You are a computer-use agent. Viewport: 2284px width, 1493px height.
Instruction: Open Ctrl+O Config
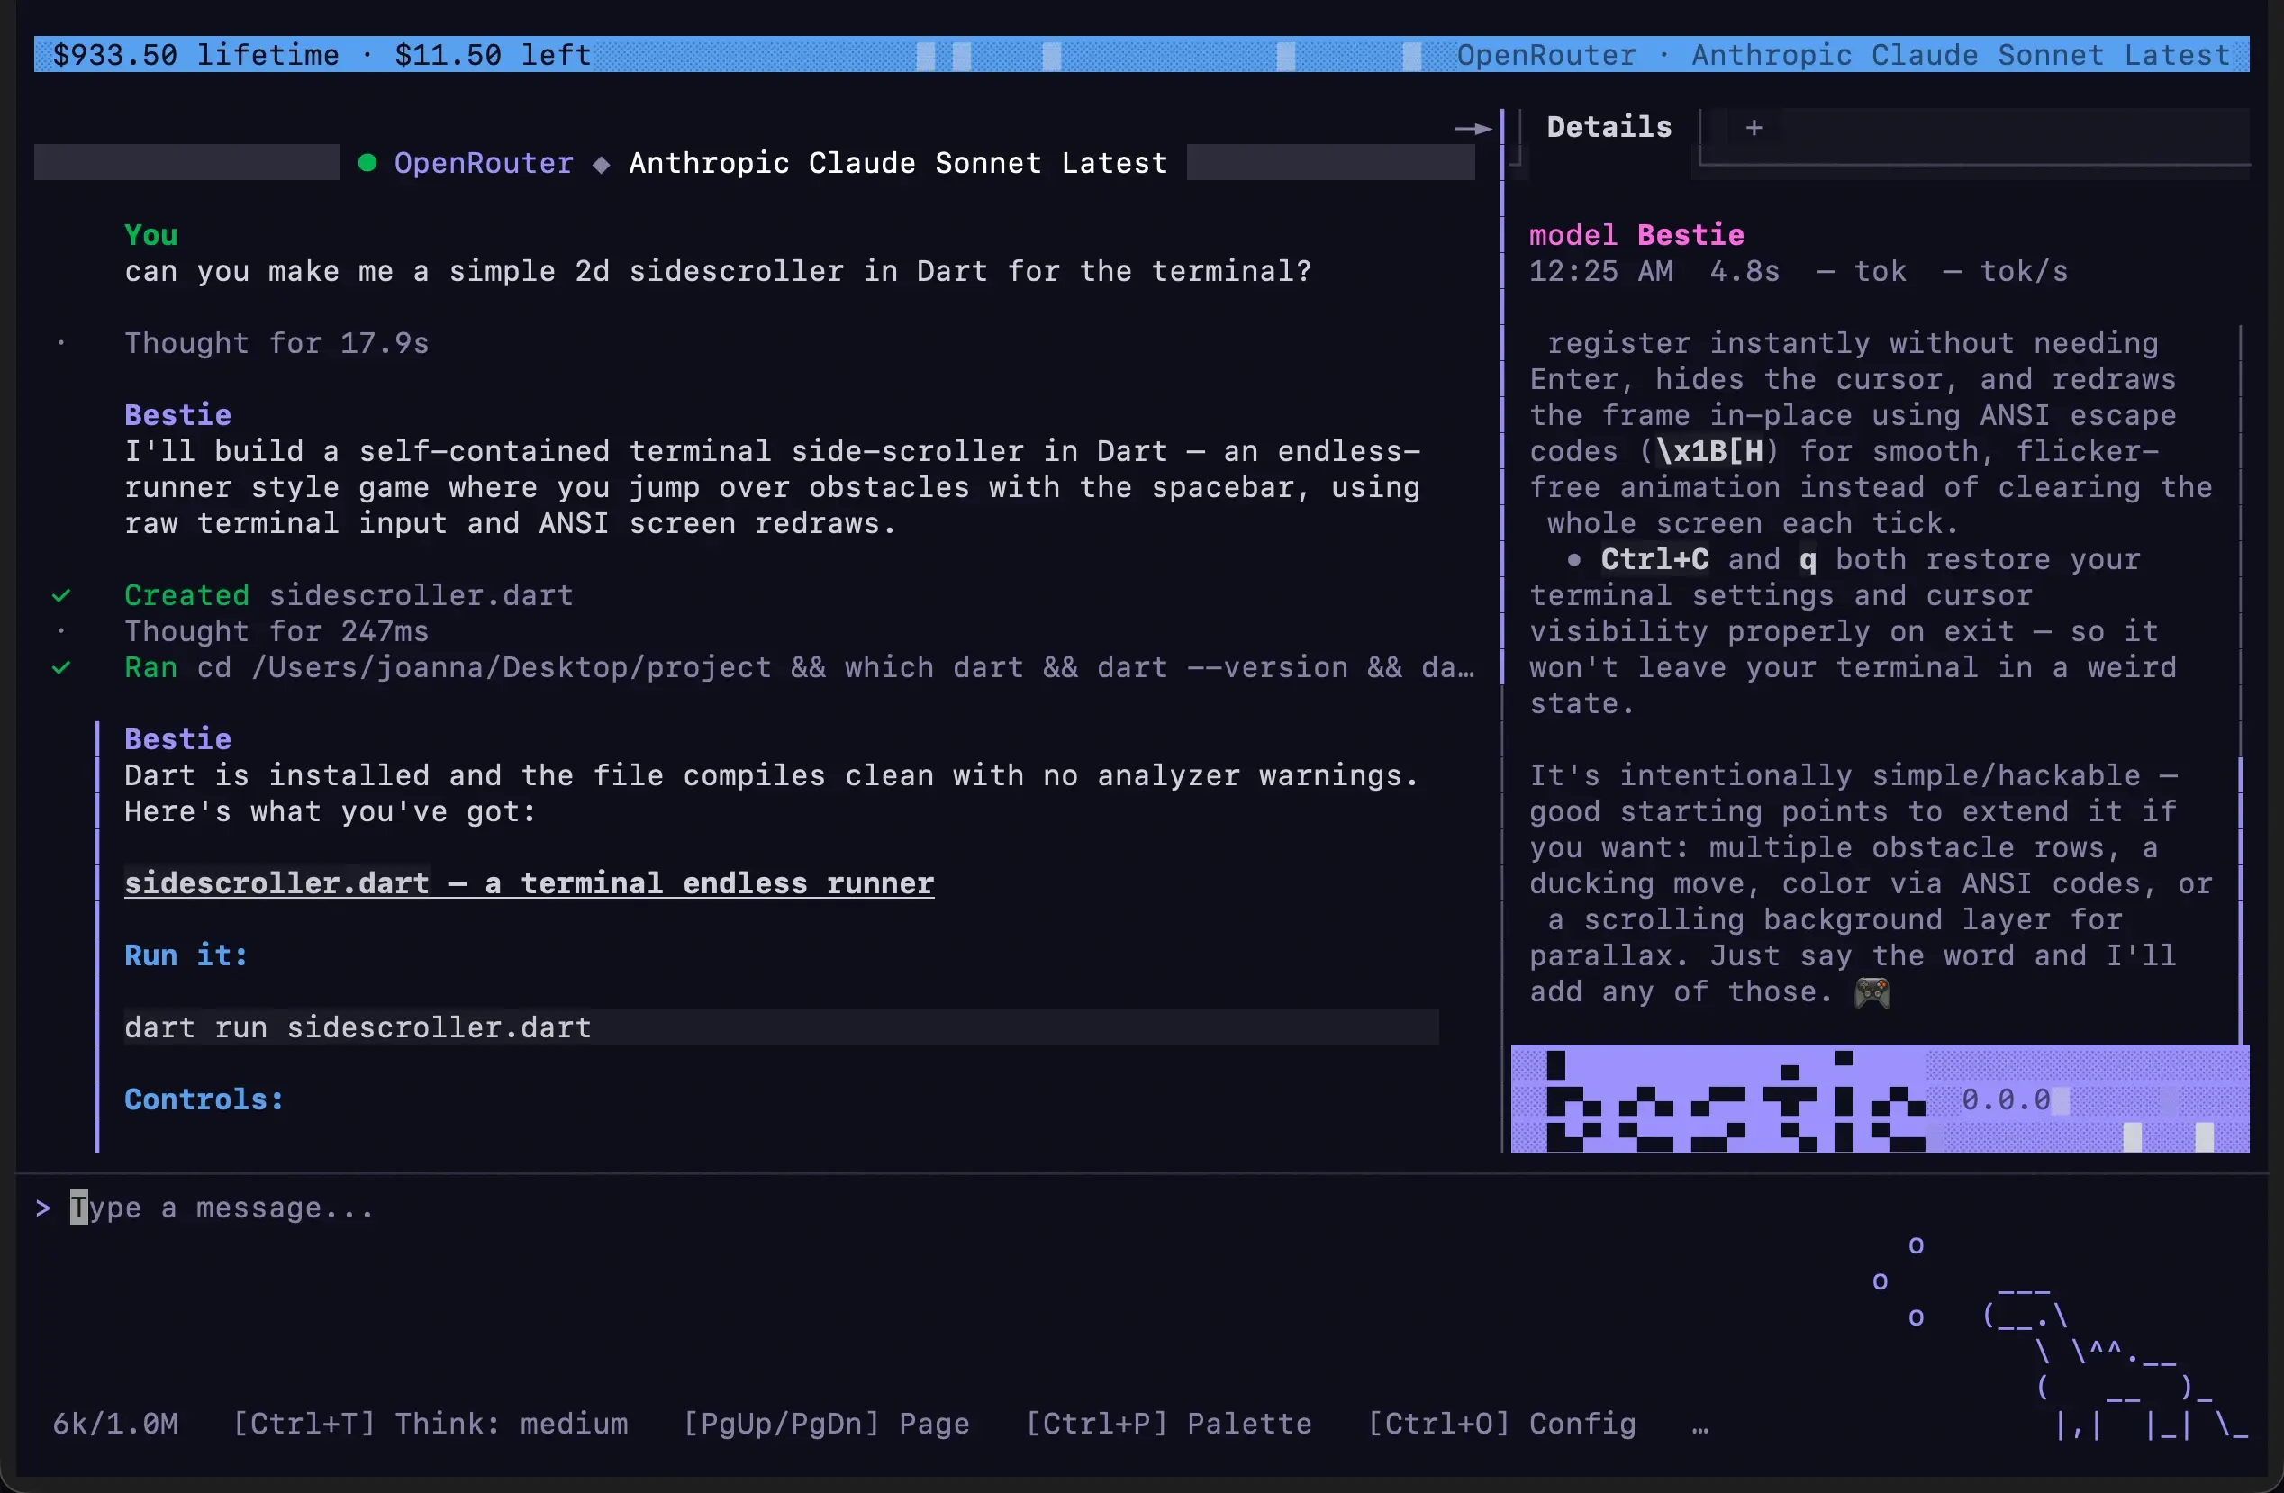click(1501, 1423)
